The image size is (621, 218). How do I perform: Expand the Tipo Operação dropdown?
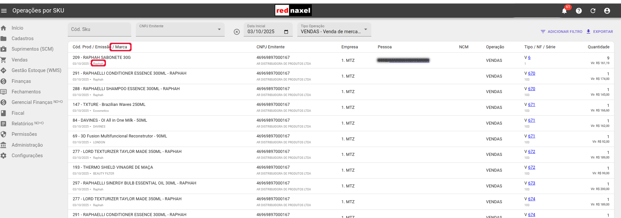365,30
